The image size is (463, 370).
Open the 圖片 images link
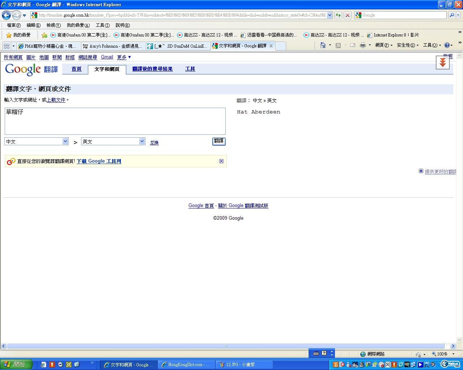(31, 57)
